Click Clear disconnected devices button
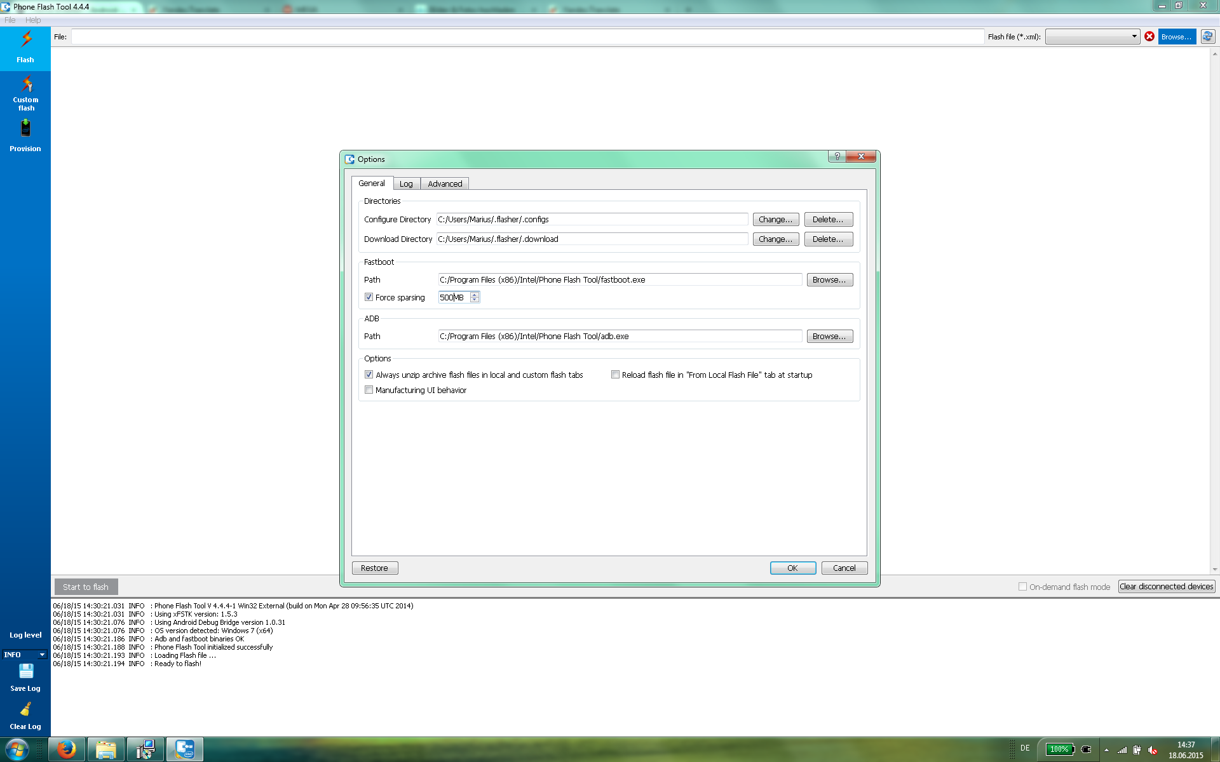 pyautogui.click(x=1167, y=587)
